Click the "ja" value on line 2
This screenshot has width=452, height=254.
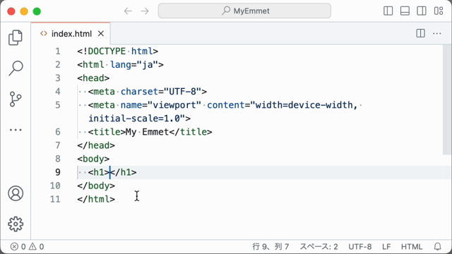[148, 64]
